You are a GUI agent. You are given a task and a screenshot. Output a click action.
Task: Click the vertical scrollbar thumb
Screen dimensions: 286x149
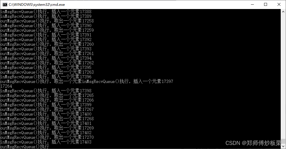[x=283, y=141]
